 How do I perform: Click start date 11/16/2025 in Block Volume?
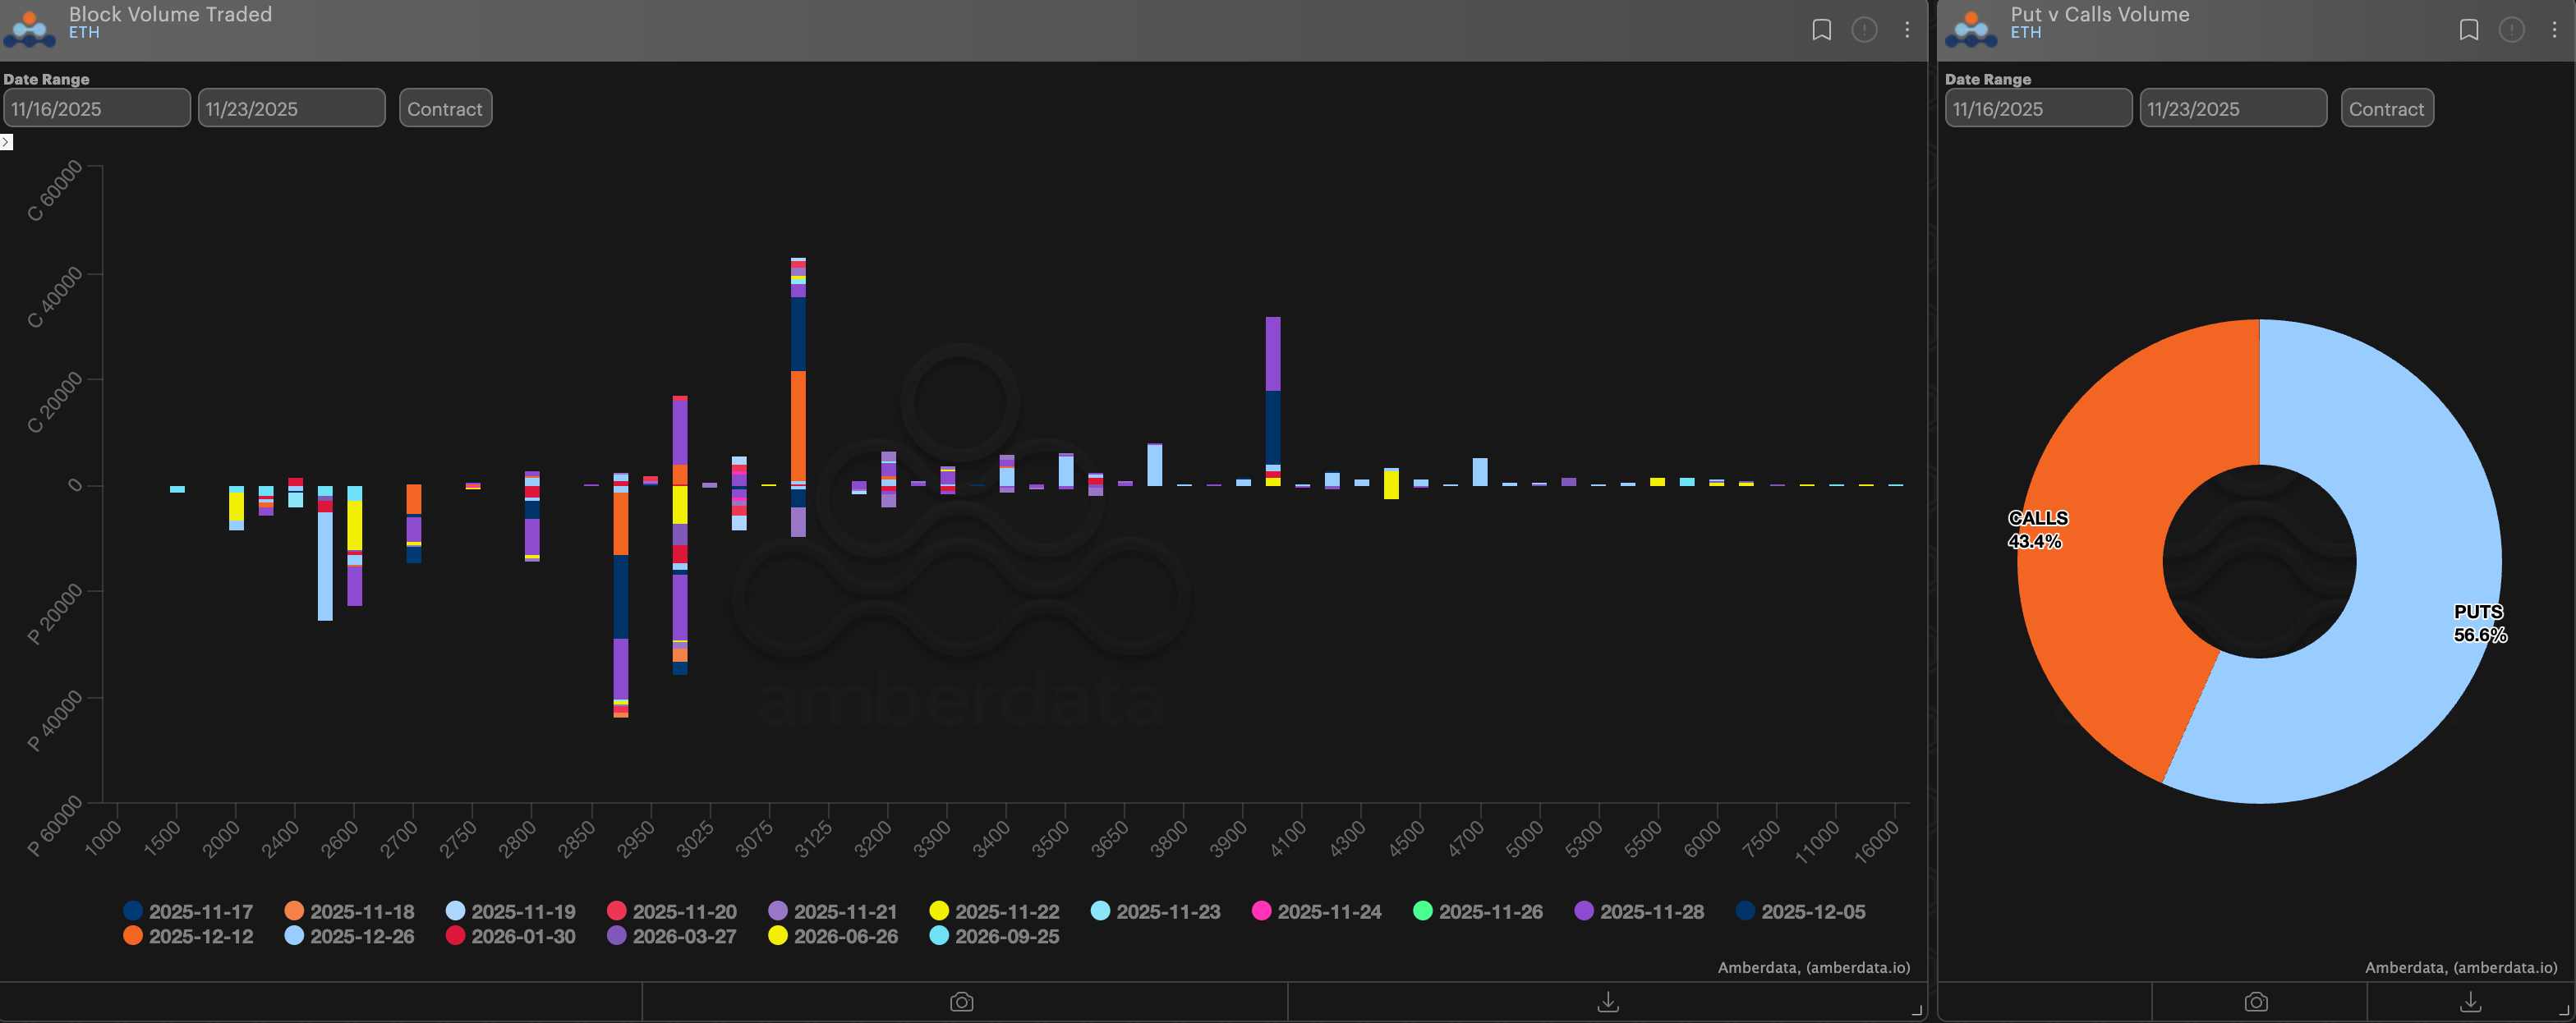96,109
